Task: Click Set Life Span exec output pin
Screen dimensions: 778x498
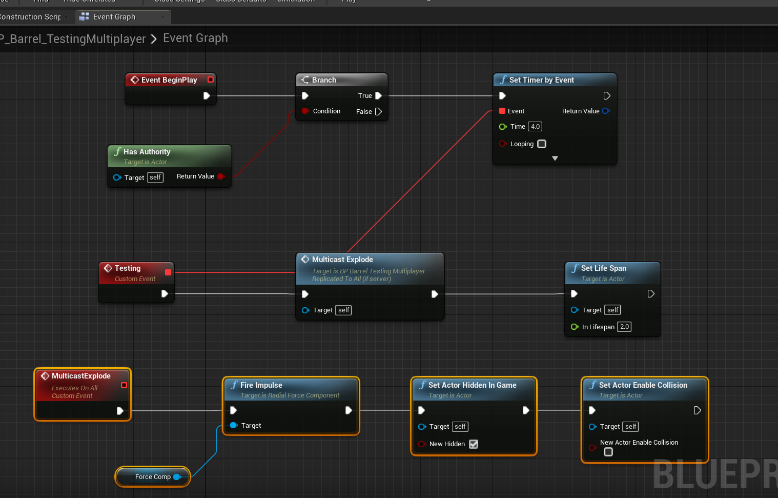Action: click(650, 293)
